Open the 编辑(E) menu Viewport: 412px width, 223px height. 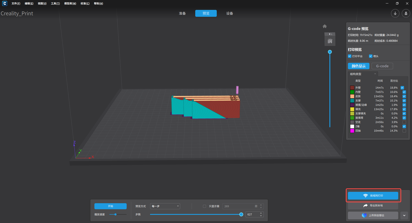pos(29,4)
